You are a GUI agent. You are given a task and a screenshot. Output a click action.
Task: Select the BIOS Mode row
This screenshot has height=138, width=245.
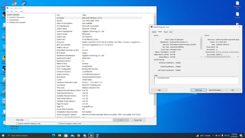(x=99, y=53)
